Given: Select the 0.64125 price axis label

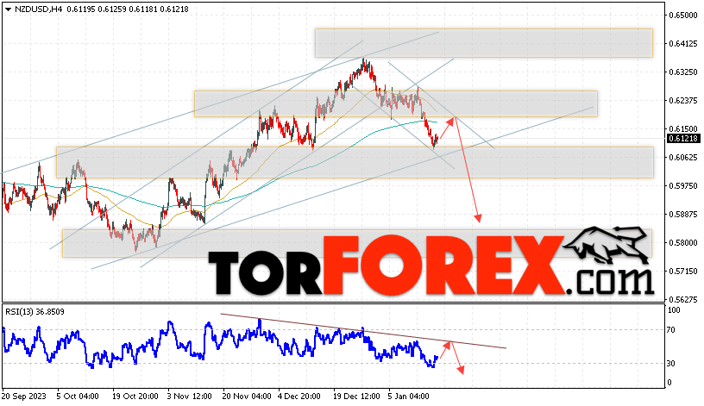Looking at the screenshot, I should [x=683, y=43].
